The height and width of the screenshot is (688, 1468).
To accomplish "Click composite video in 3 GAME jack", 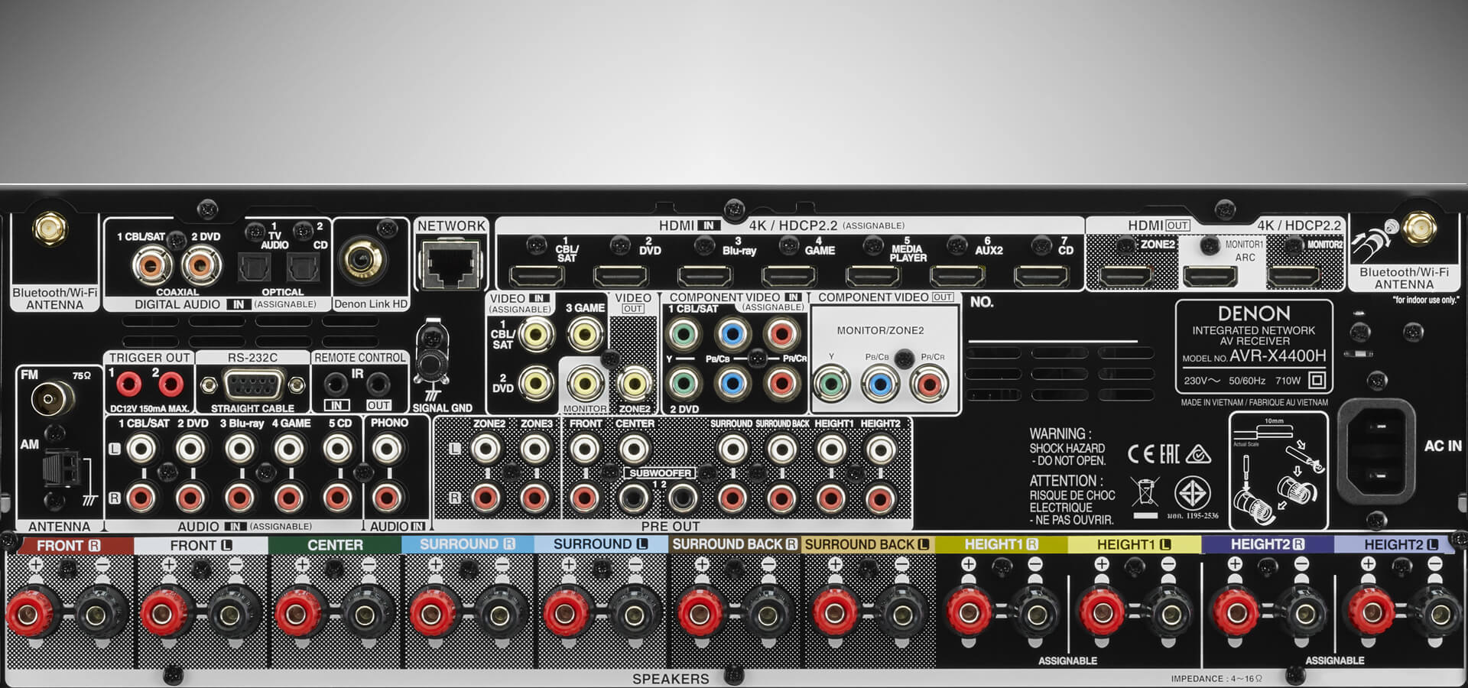I will click(x=585, y=335).
